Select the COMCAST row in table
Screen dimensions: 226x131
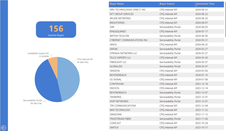(x=116, y=123)
